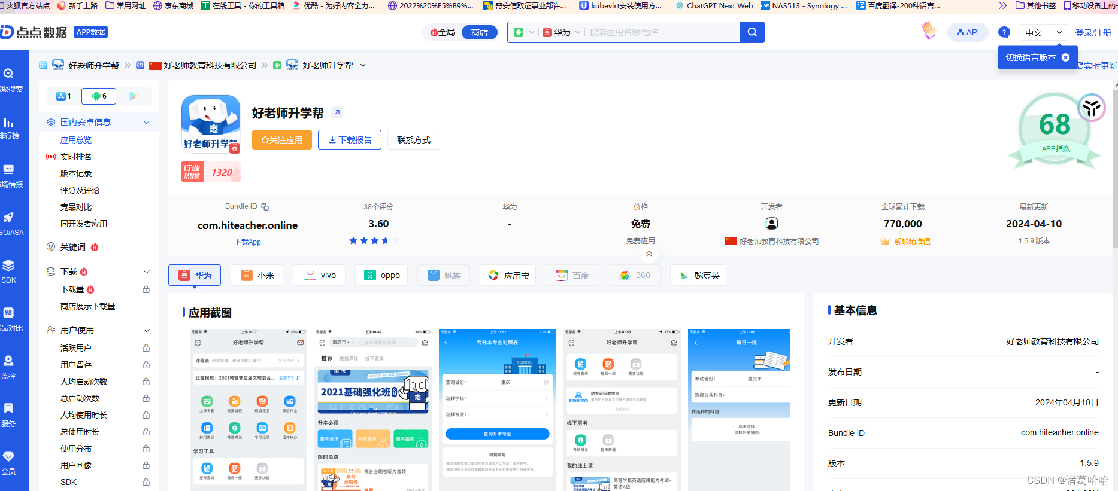Open the 华为 store dropdown in search bar
This screenshot has height=491, width=1118.
tap(561, 32)
